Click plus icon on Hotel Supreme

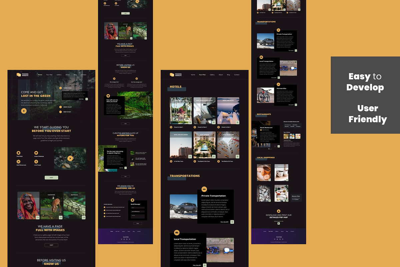click(x=214, y=157)
